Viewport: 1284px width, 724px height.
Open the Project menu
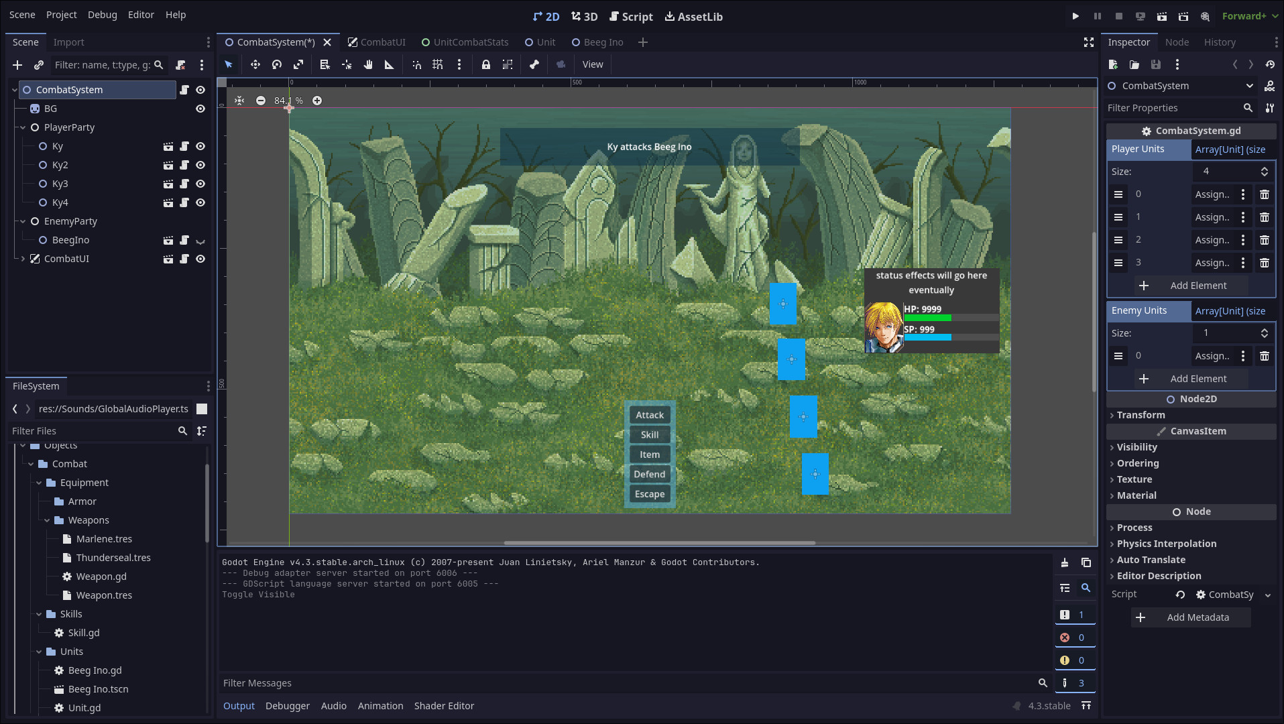click(x=61, y=14)
